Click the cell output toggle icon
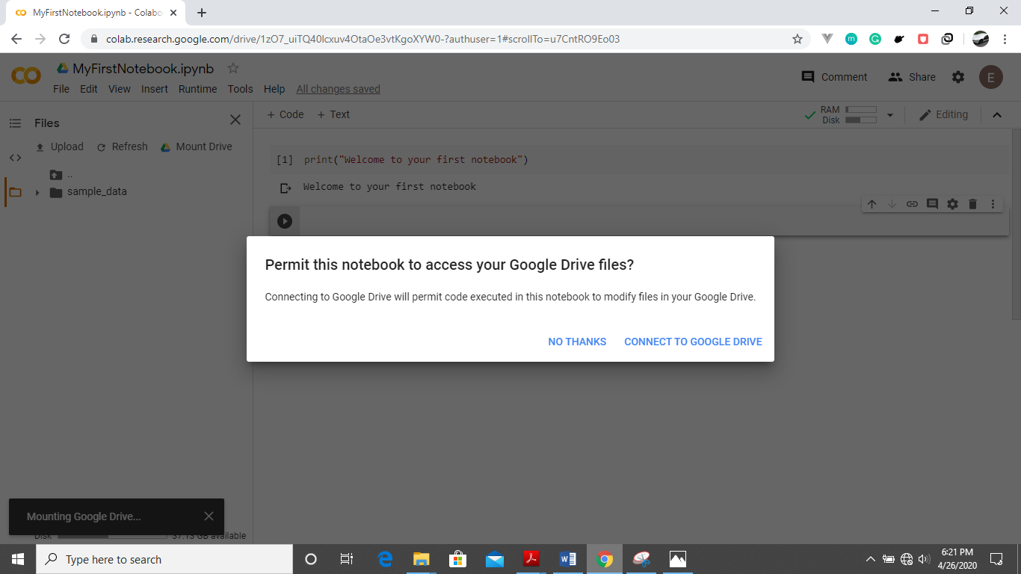Image resolution: width=1021 pixels, height=574 pixels. (285, 188)
